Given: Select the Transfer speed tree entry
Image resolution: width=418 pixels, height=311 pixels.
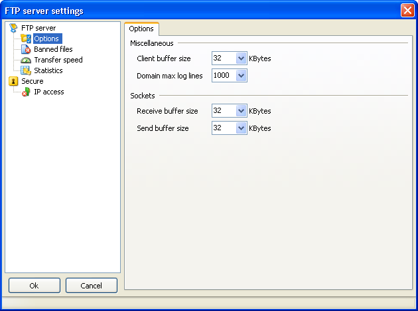Looking at the screenshot, I should click(58, 60).
